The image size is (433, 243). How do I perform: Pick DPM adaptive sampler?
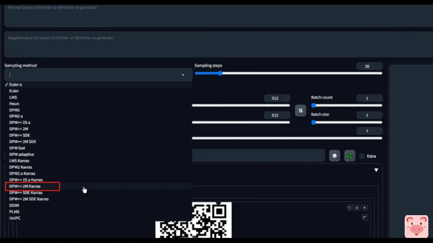click(98, 154)
